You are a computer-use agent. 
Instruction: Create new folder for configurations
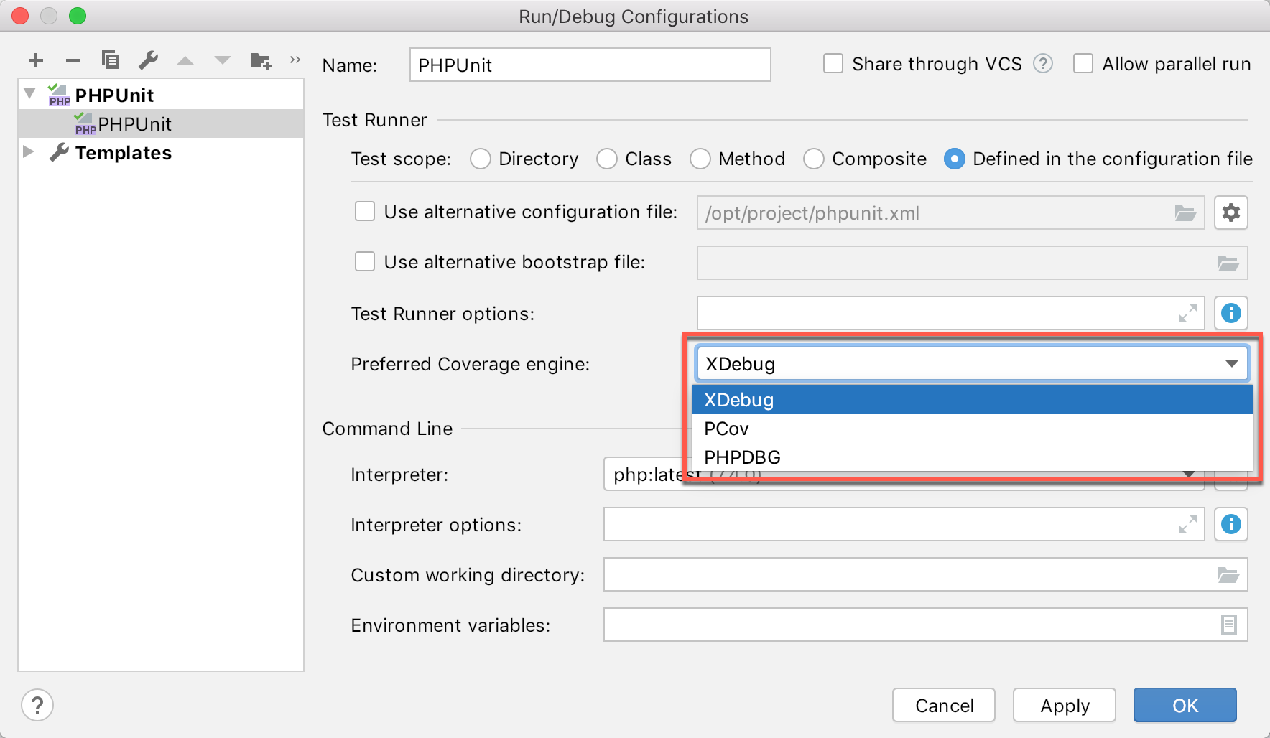coord(261,60)
